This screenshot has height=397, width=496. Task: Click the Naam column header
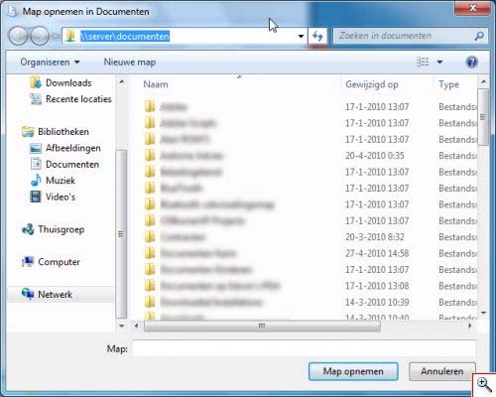click(x=156, y=84)
